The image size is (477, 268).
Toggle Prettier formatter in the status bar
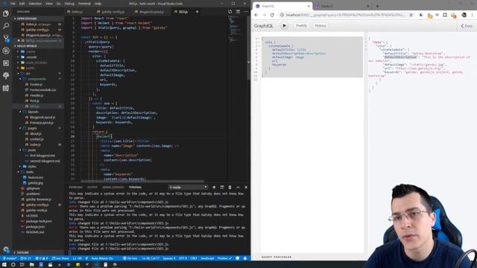coord(224,258)
